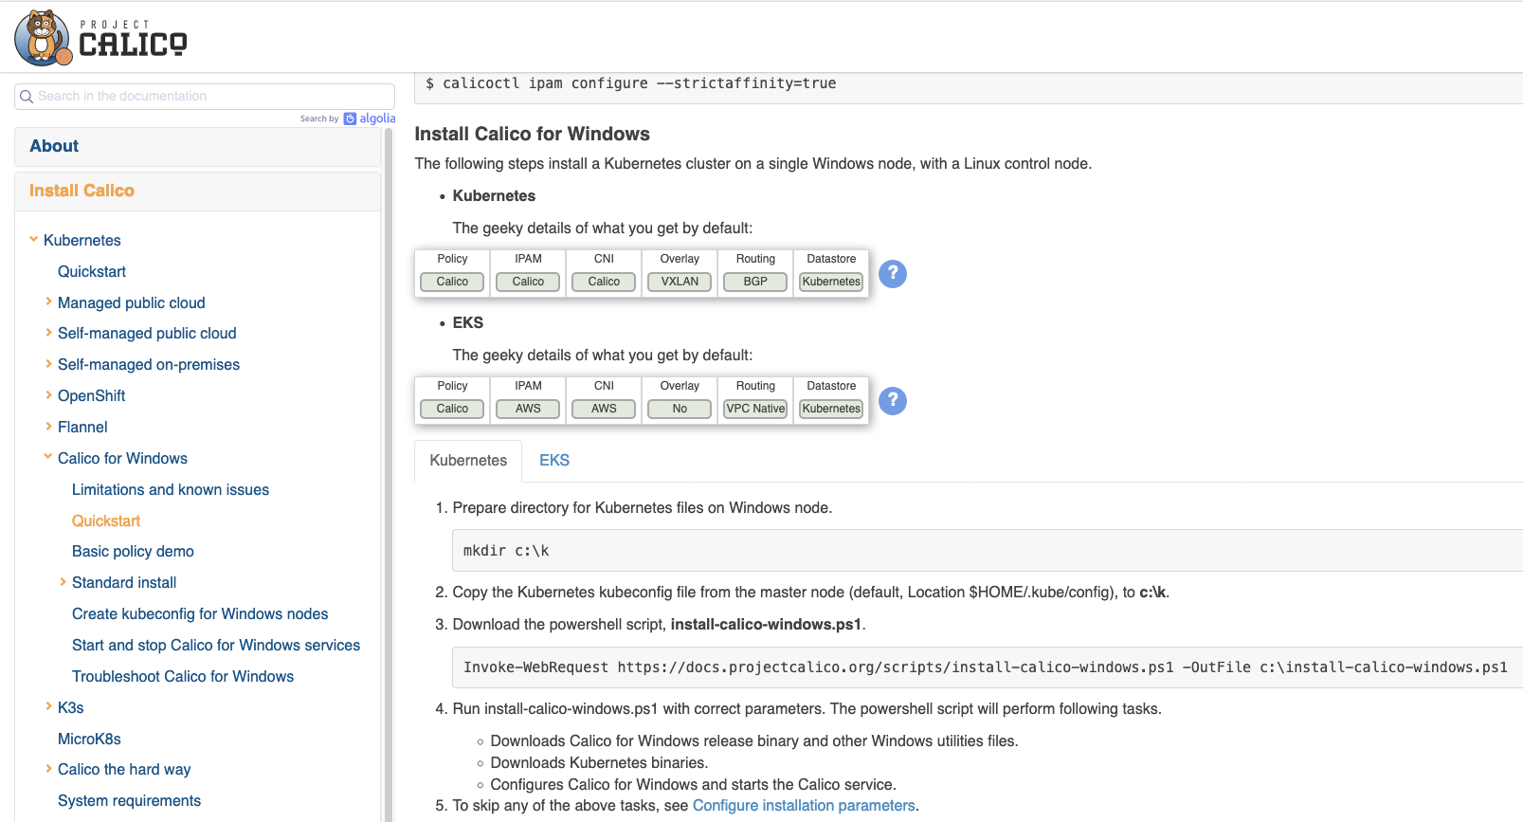Viewport: 1523px width, 822px height.
Task: Click VXLAN overlay badge in Kubernetes table
Action: point(680,282)
